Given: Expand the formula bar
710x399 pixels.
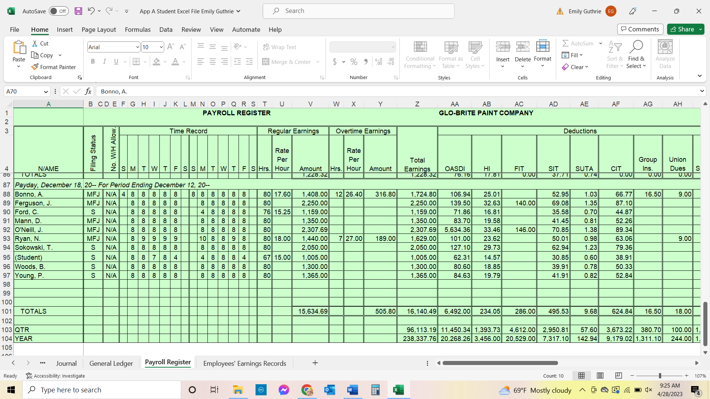Looking at the screenshot, I should 701,91.
